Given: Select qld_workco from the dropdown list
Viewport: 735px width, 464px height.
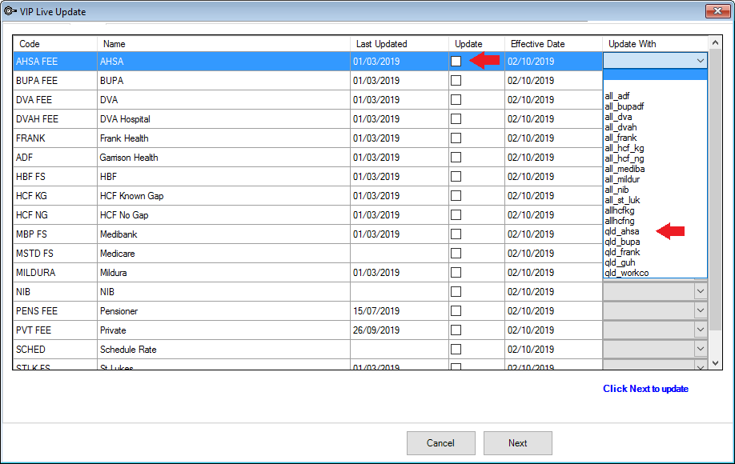Looking at the screenshot, I should tap(655, 273).
